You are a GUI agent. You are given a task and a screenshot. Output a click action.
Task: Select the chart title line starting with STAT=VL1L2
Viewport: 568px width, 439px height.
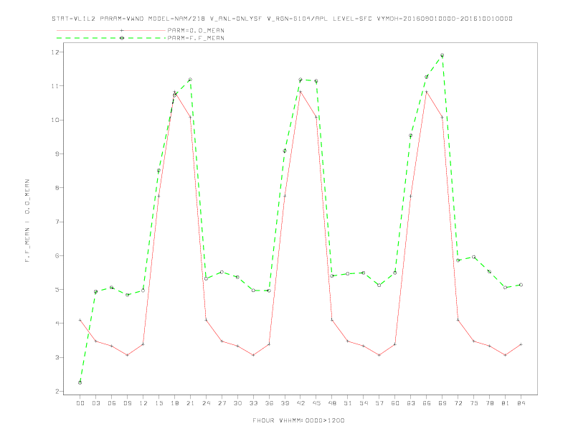click(x=282, y=19)
